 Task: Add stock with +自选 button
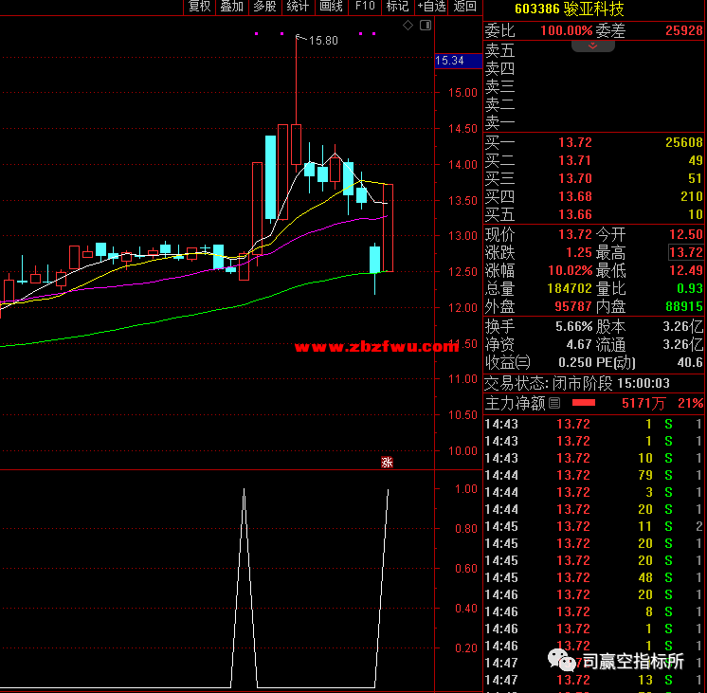(x=431, y=7)
